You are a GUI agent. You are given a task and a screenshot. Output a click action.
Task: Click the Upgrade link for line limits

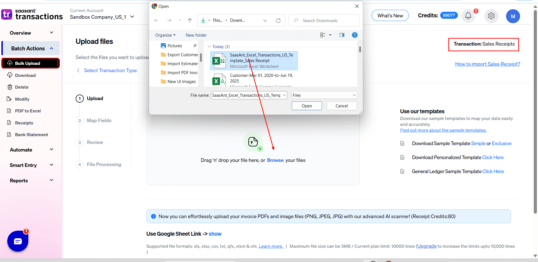(426, 246)
